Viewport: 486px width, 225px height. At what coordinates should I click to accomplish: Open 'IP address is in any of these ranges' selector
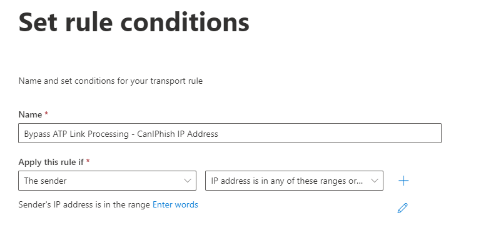[294, 181]
